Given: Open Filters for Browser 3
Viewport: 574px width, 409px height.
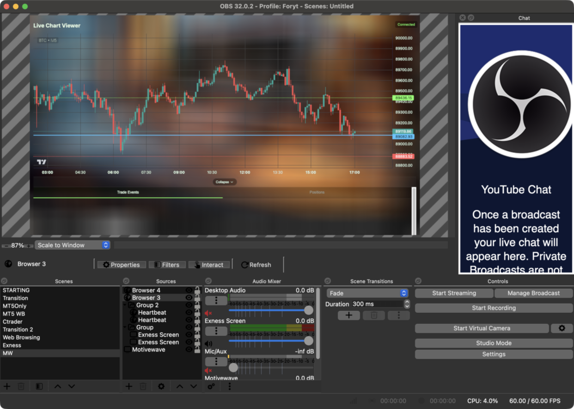Looking at the screenshot, I should pyautogui.click(x=167, y=265).
